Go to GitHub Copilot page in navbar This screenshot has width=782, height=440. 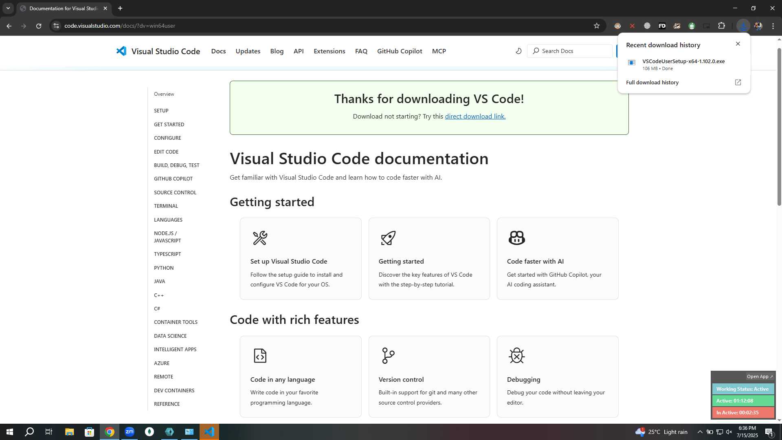pyautogui.click(x=400, y=51)
